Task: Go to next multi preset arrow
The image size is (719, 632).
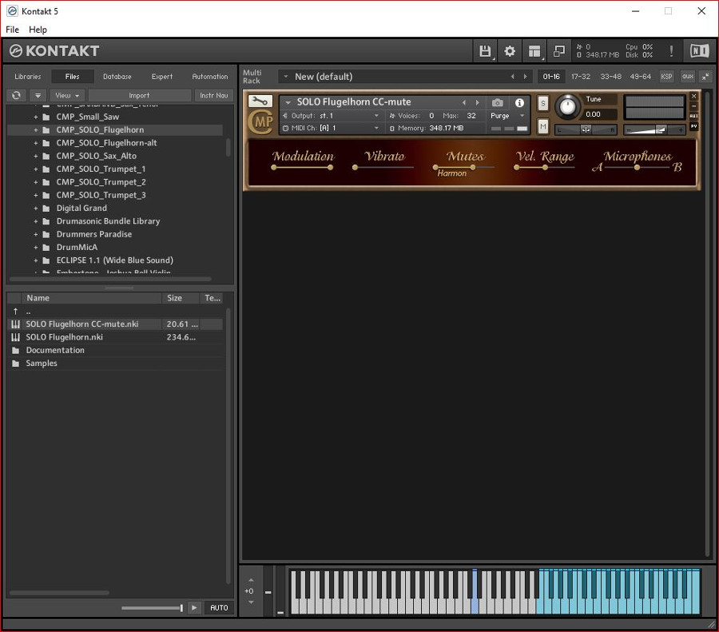Action: [526, 77]
